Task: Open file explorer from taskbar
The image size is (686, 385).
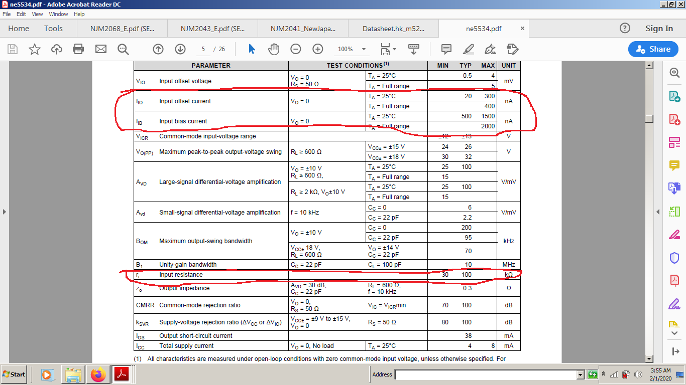Action: (73, 374)
